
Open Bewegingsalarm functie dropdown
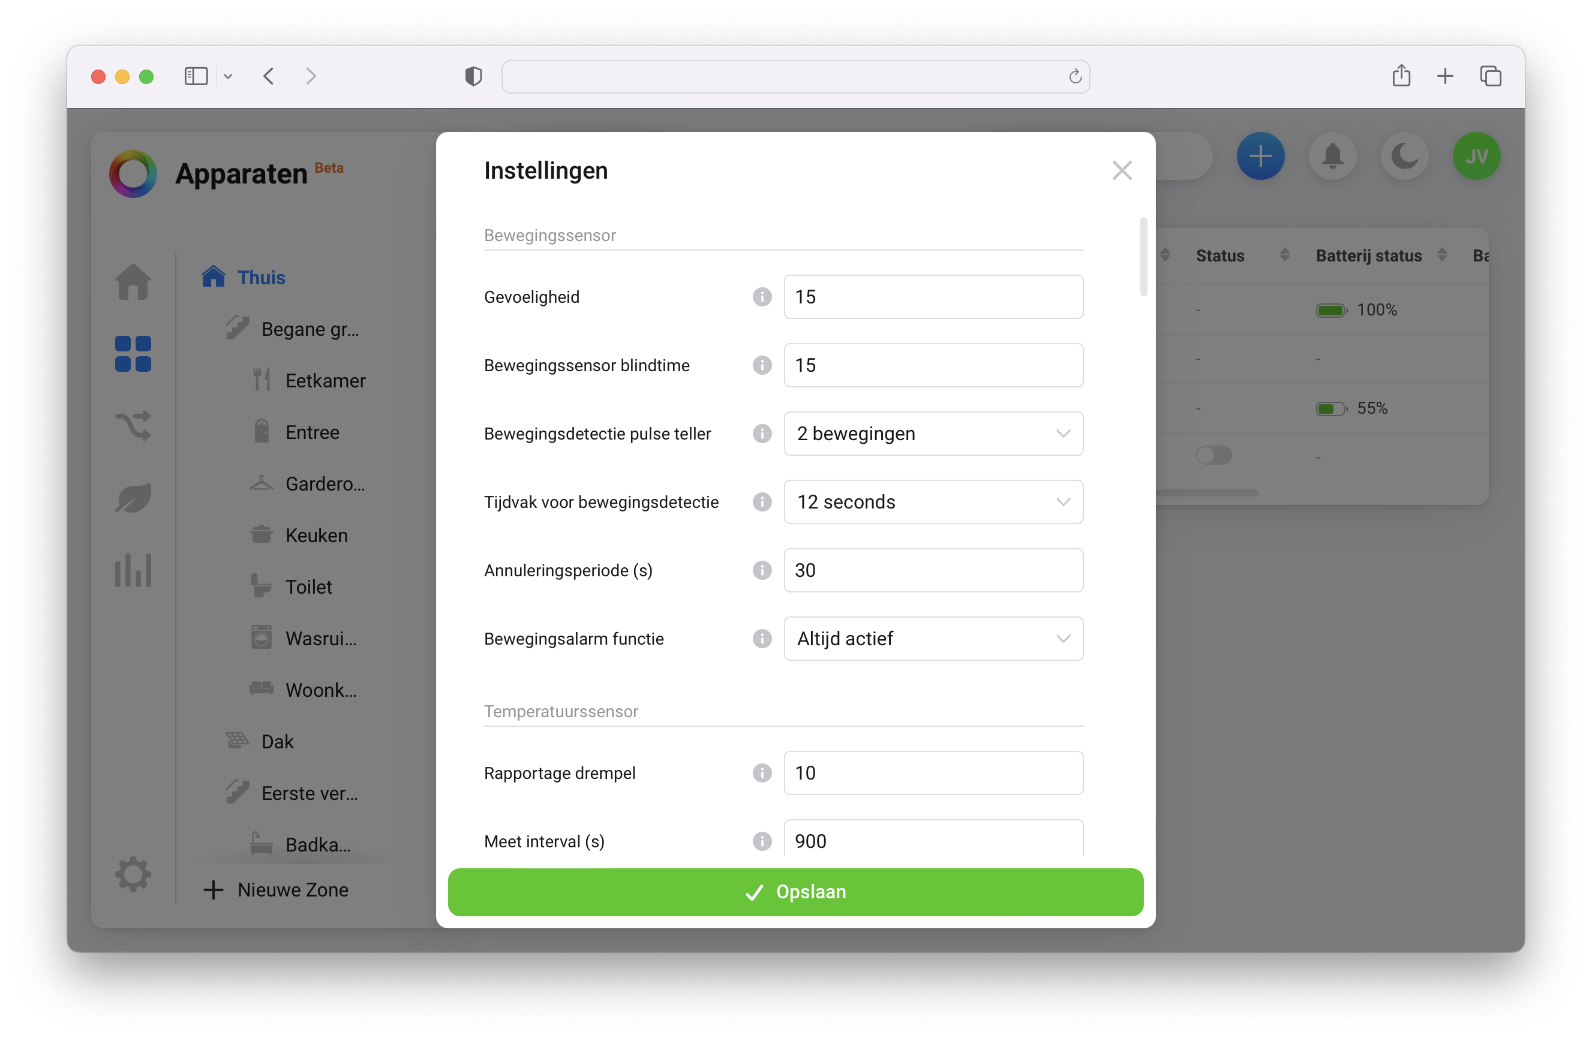(x=933, y=639)
